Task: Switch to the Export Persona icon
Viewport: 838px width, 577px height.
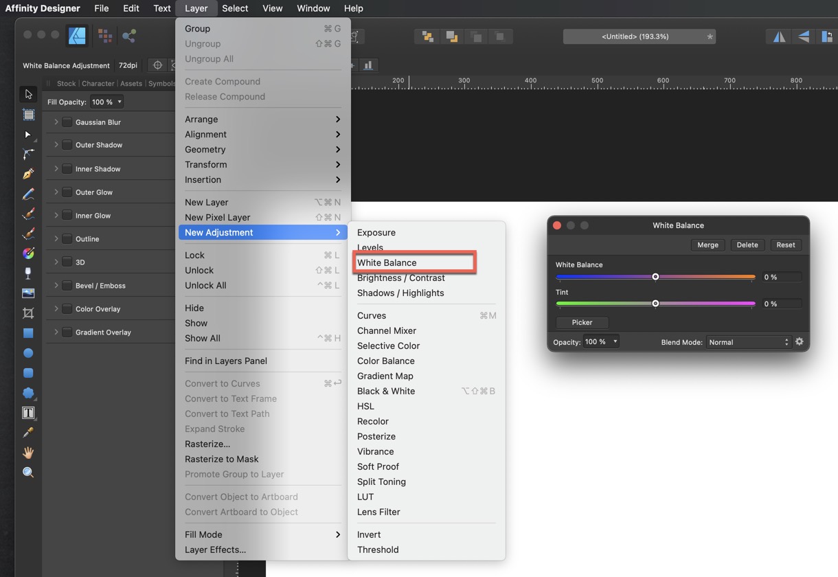Action: pos(128,36)
